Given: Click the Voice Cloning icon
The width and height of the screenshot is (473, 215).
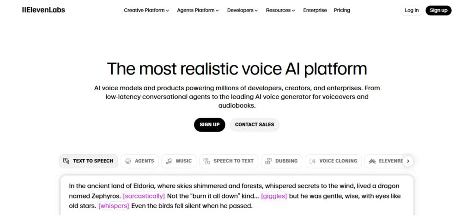Looking at the screenshot, I should pyautogui.click(x=312, y=161).
